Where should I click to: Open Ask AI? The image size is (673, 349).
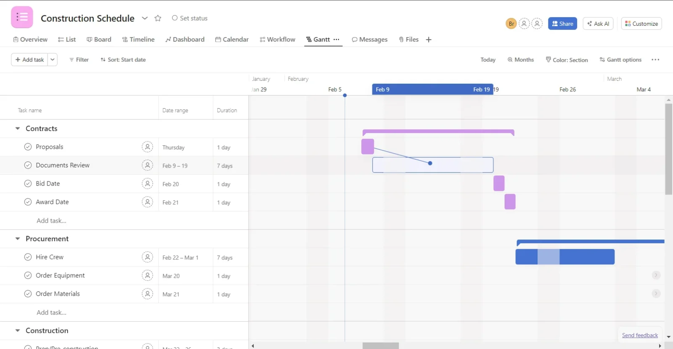(x=598, y=24)
